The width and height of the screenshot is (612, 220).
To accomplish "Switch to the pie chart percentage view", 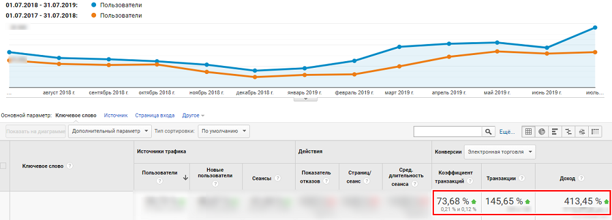I will point(542,132).
